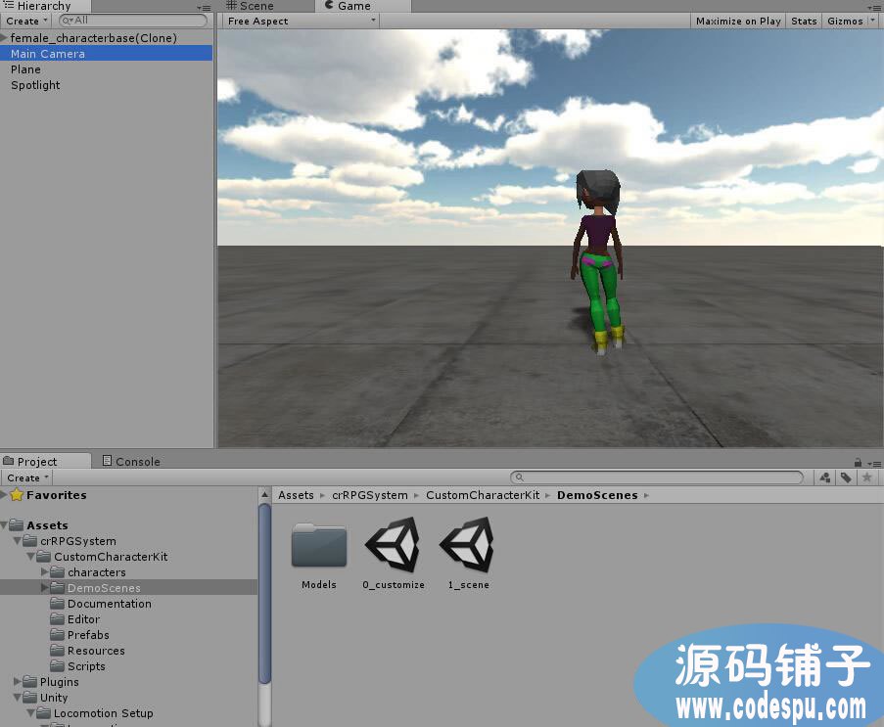Go to CustomCharacterKit in breadcrumb path
Viewport: 884px width, 727px height.
pyautogui.click(x=483, y=495)
